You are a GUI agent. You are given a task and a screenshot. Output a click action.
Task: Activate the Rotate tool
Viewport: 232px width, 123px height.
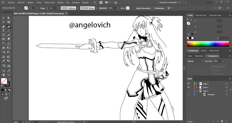point(4,44)
